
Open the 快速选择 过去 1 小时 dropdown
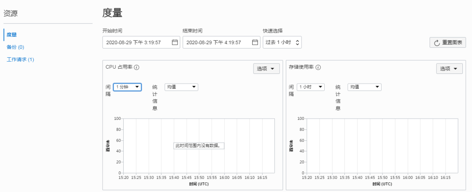tap(282, 42)
